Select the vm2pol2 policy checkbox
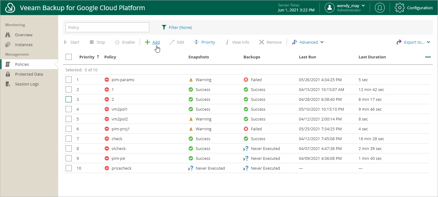Viewport: 438px width, 197px height. [x=69, y=119]
